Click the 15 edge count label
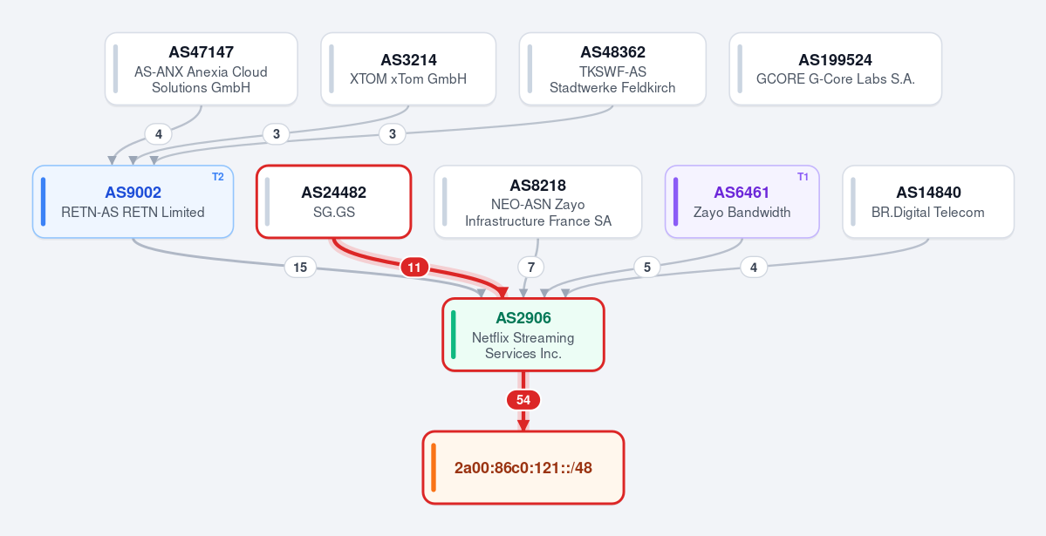The height and width of the screenshot is (536, 1046). pyautogui.click(x=300, y=268)
